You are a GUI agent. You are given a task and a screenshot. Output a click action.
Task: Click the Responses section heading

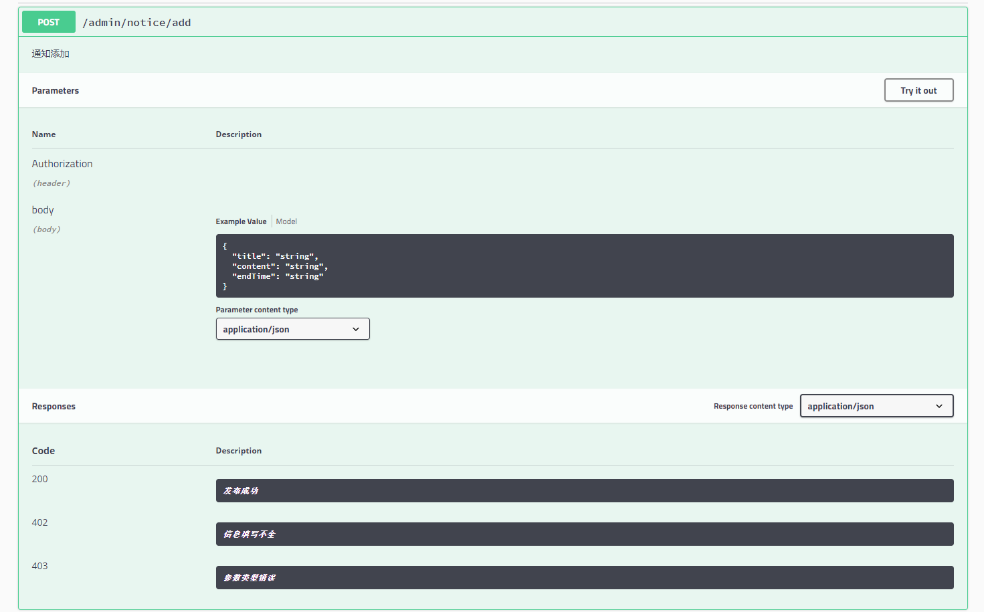(x=53, y=405)
